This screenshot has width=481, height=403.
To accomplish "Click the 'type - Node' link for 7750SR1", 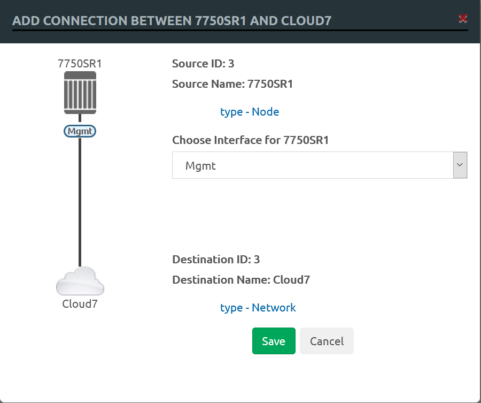I will (x=250, y=112).
